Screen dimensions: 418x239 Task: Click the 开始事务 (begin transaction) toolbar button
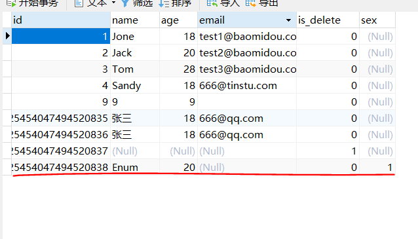pos(32,3)
